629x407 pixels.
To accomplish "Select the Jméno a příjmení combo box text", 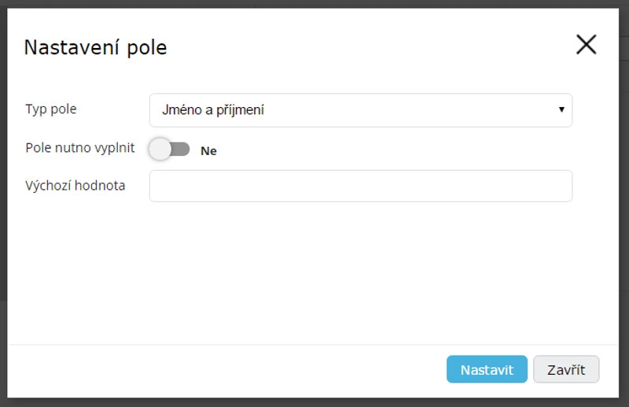I will click(x=212, y=109).
